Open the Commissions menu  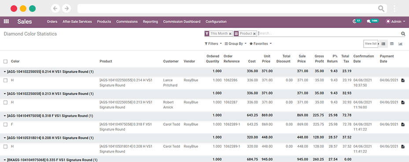click(127, 21)
